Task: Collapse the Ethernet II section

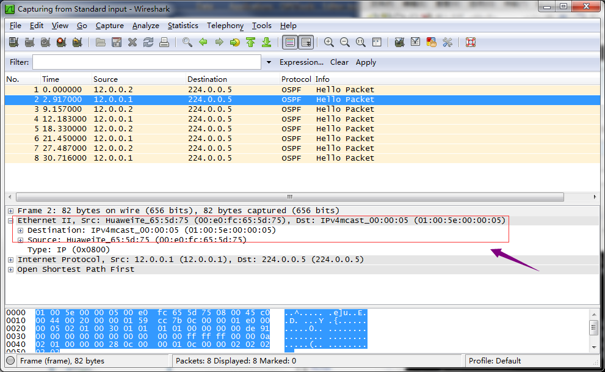Action: pos(11,221)
